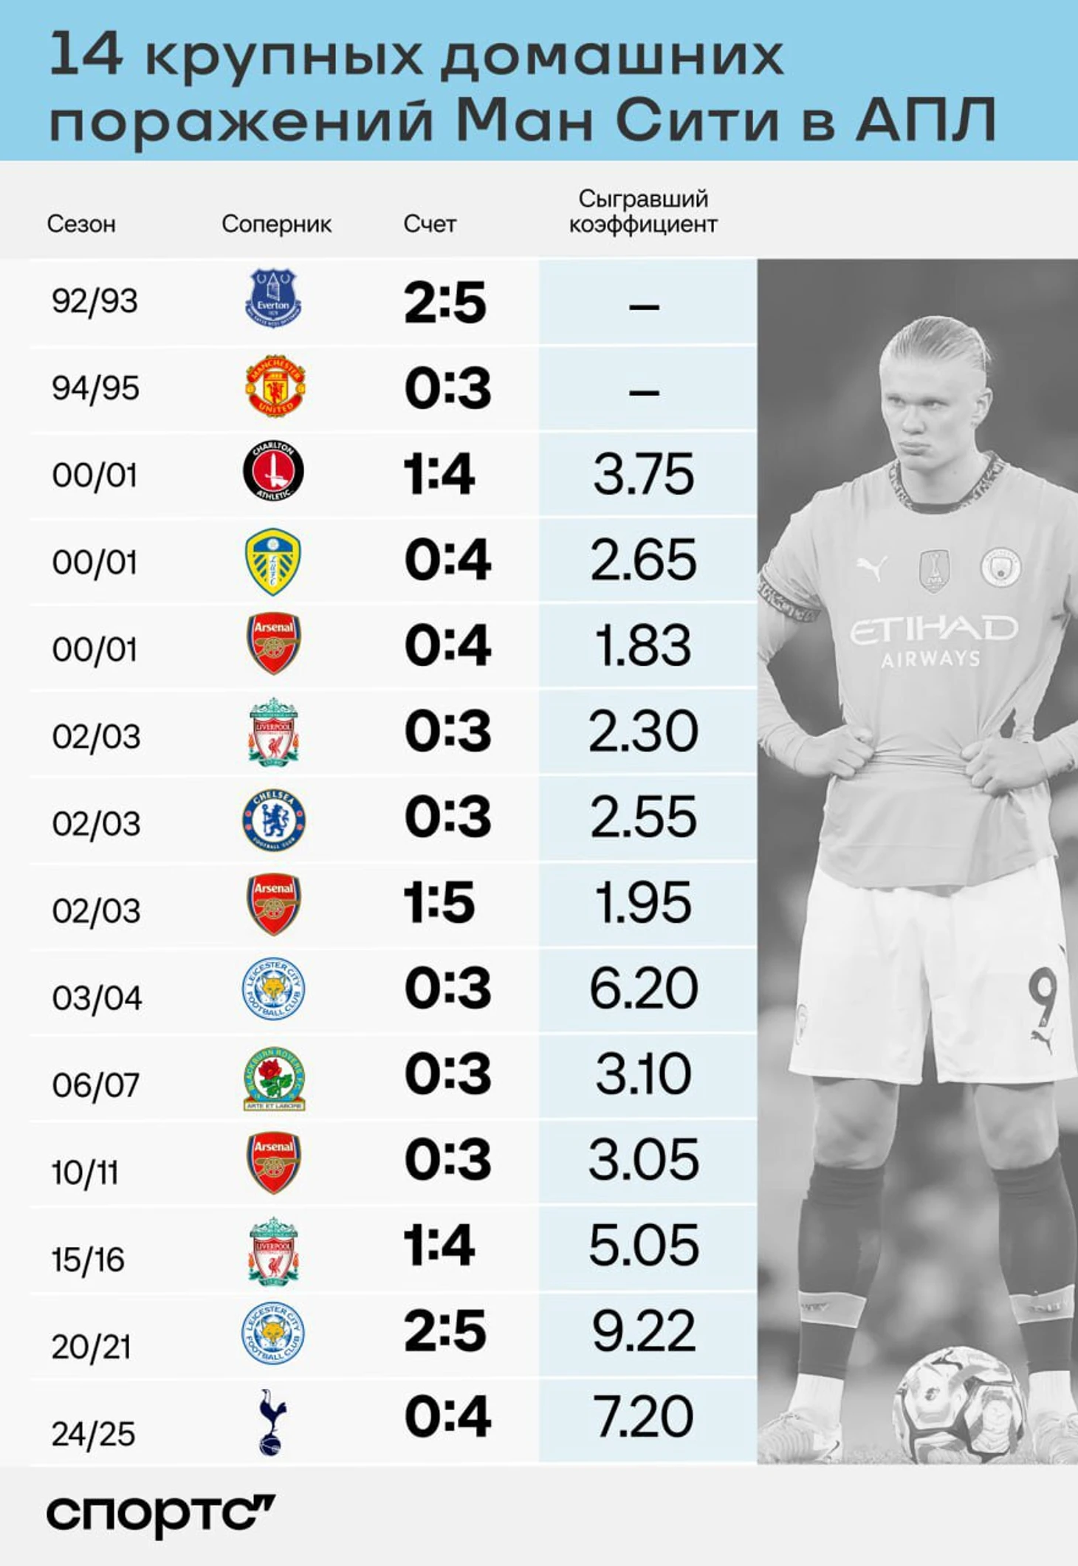Click the Charlton Athletic badge
This screenshot has height=1566, width=1078.
coord(273,473)
